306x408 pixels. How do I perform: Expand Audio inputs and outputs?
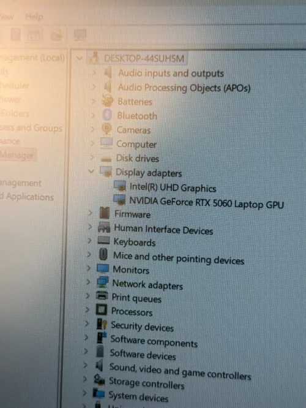94,73
